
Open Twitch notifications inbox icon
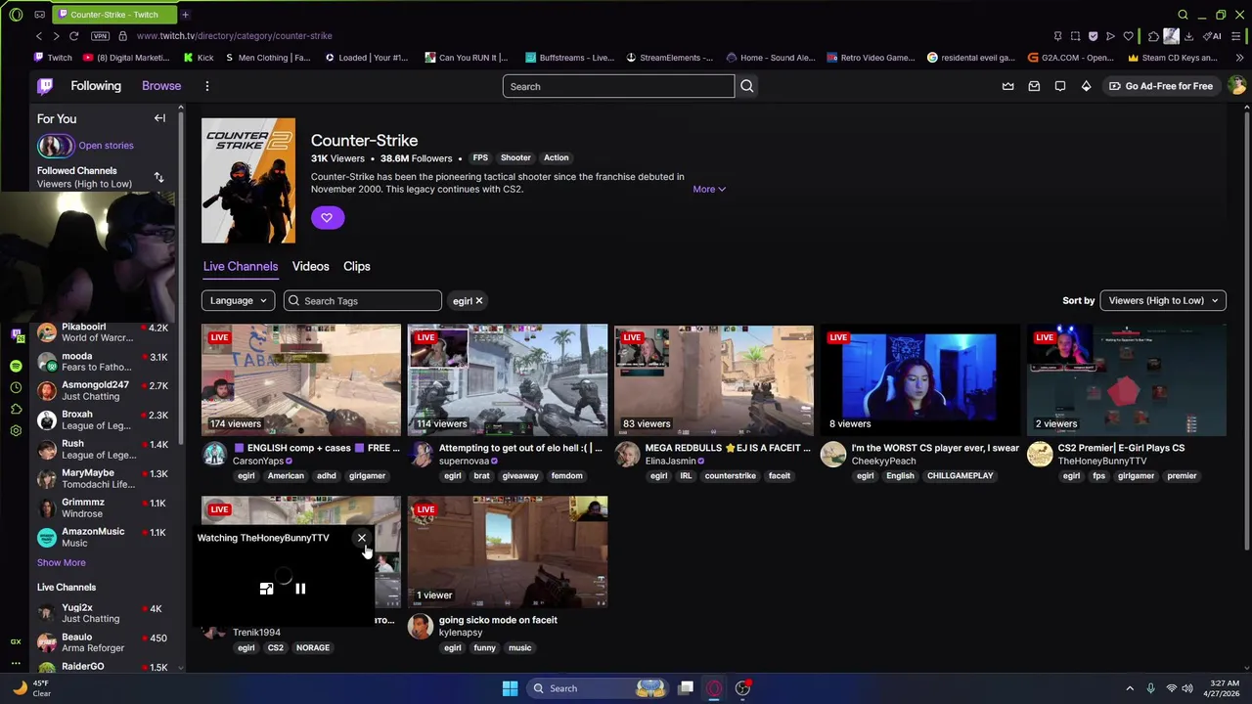tap(1034, 86)
